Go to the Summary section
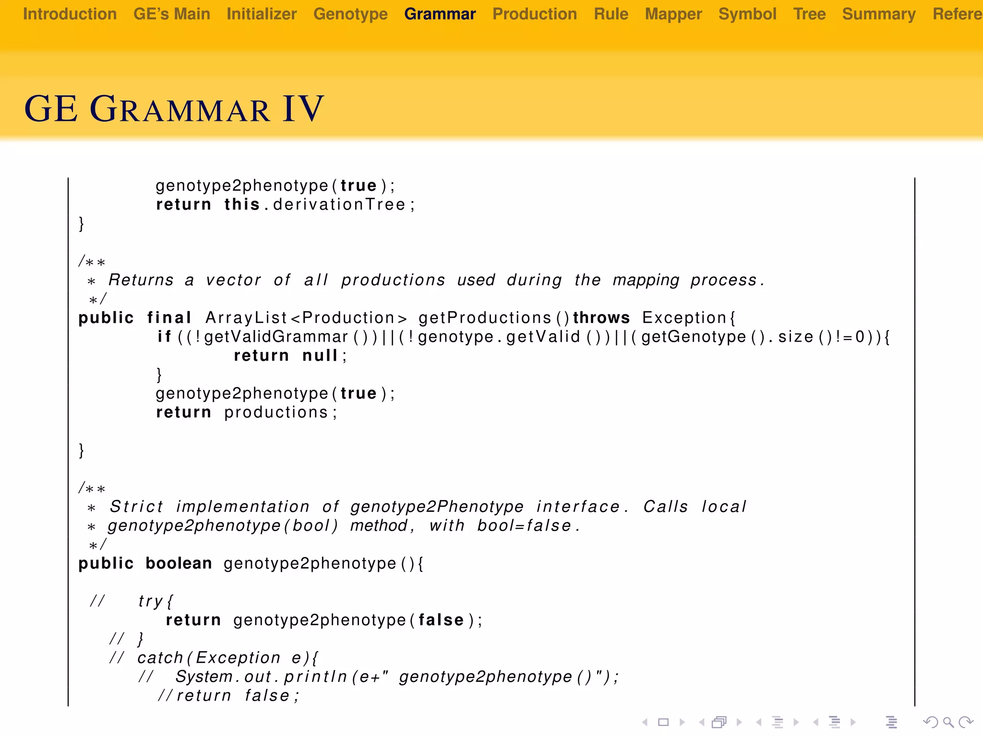 [879, 14]
